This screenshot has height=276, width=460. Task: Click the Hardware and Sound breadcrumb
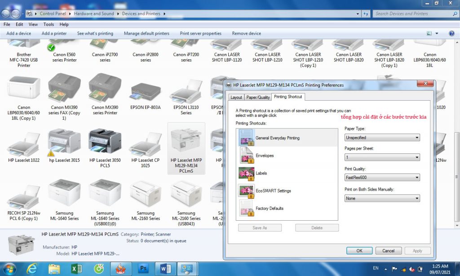point(94,13)
